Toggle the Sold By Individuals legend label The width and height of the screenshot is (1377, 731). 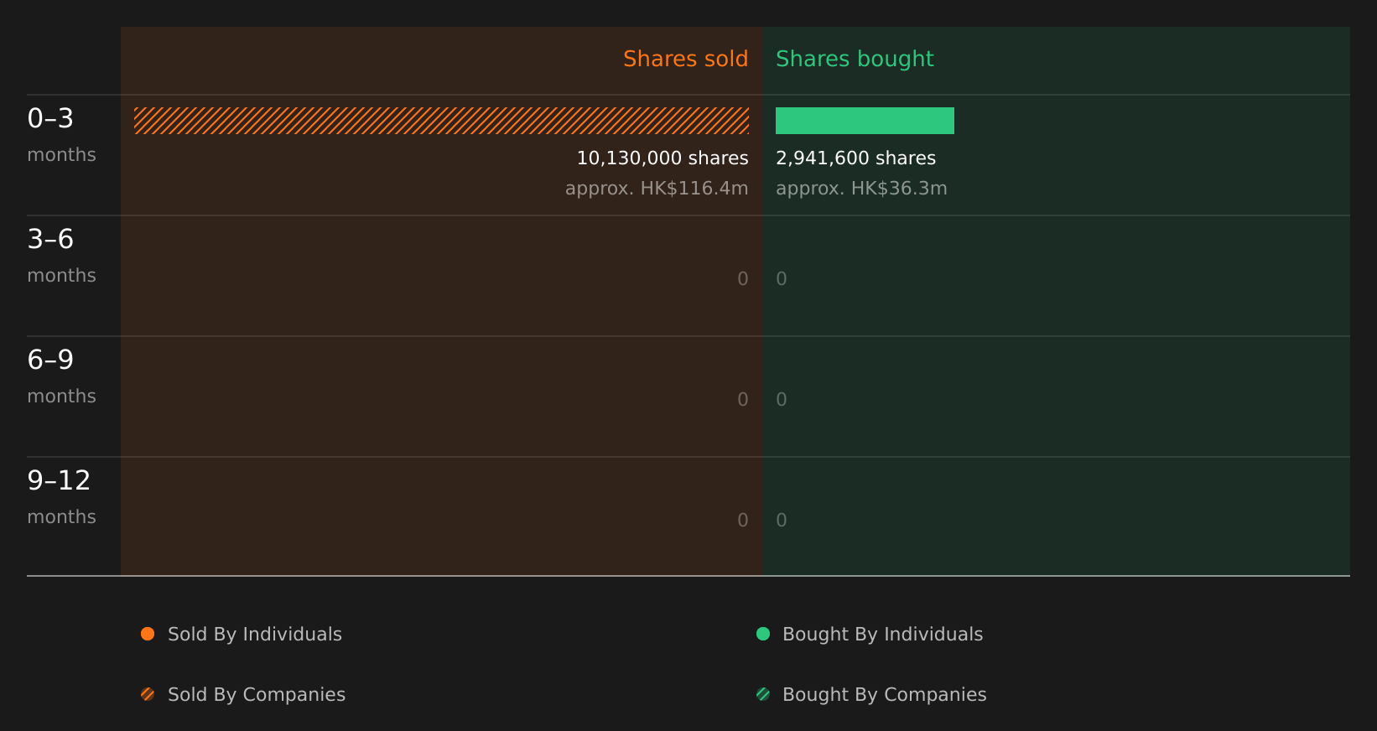(255, 635)
